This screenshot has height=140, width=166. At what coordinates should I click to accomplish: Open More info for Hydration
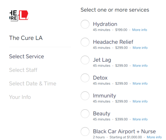click(x=139, y=30)
